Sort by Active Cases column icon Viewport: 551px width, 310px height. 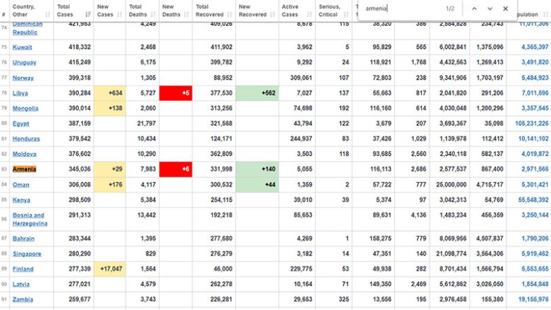309,14
